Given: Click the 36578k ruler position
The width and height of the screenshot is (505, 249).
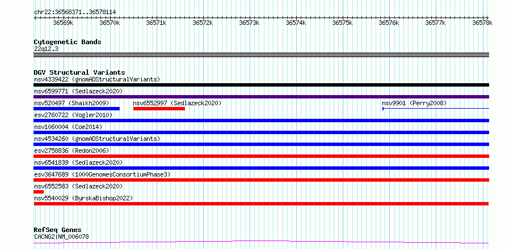Looking at the screenshot, I should (482, 23).
